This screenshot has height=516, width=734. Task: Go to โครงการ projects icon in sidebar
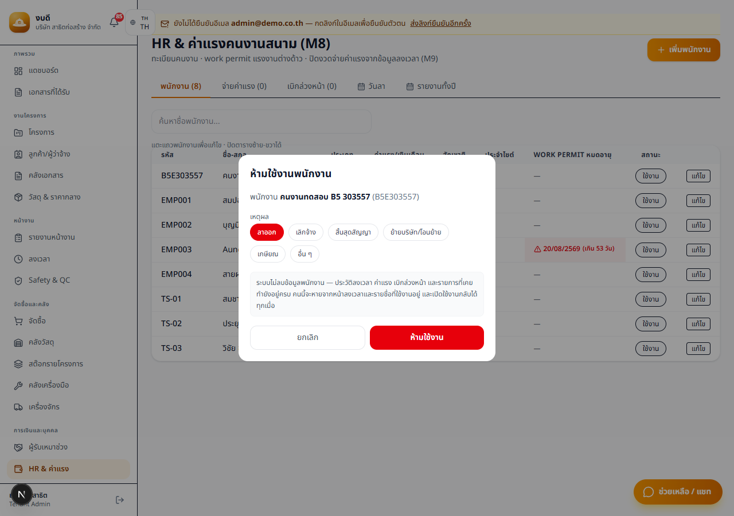18,132
